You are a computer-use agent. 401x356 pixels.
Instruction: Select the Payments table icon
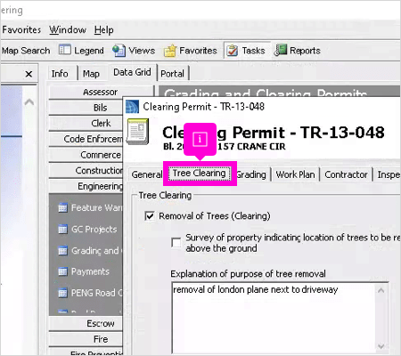pyautogui.click(x=62, y=271)
